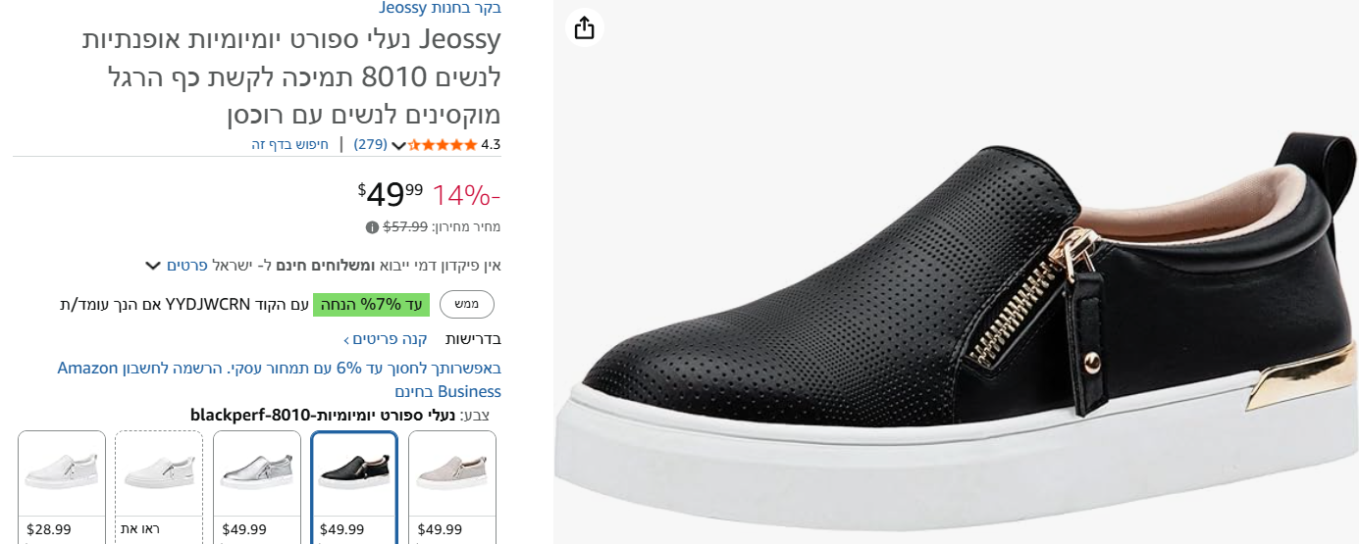Expand the shipping details chevron beside 'פרטים'

click(x=153, y=266)
